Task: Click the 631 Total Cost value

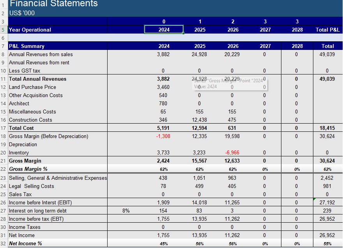Action: click(232, 128)
